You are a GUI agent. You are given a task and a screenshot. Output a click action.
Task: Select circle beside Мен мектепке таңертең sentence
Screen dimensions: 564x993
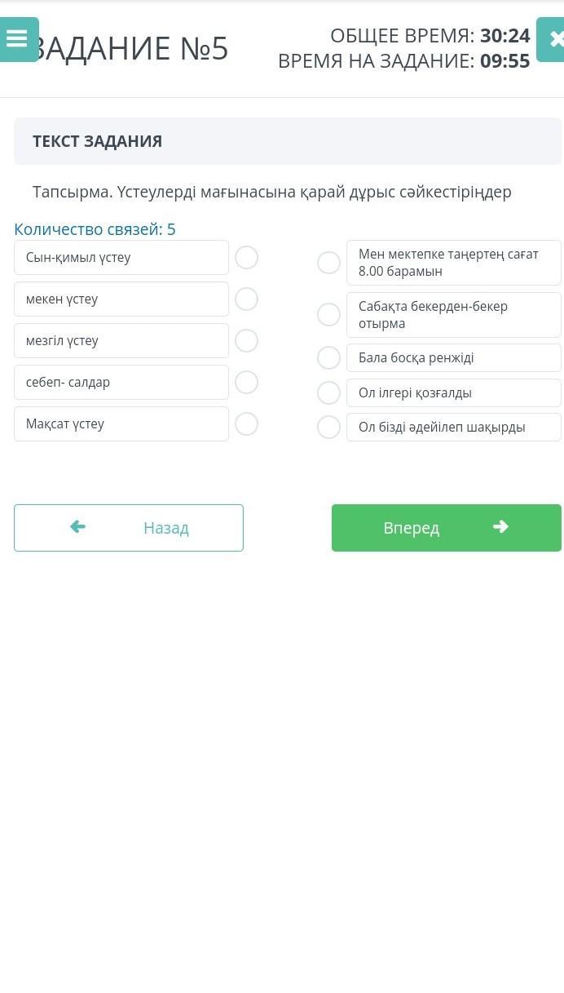328,263
